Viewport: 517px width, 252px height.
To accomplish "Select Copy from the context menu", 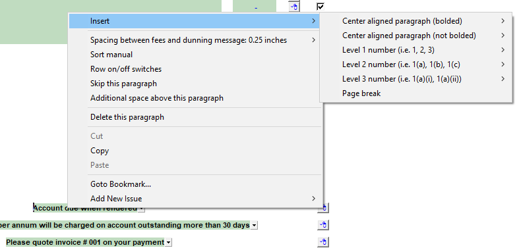I will click(x=195, y=151).
